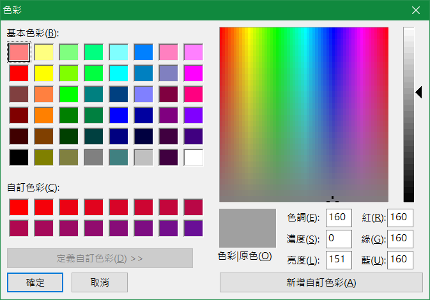Select the light pink basic color swatch
This screenshot has width=430, height=300.
[x=19, y=52]
